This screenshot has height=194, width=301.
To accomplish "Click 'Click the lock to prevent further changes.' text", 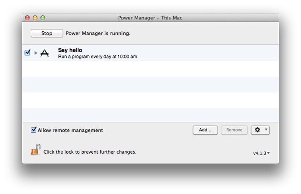I will [90, 152].
